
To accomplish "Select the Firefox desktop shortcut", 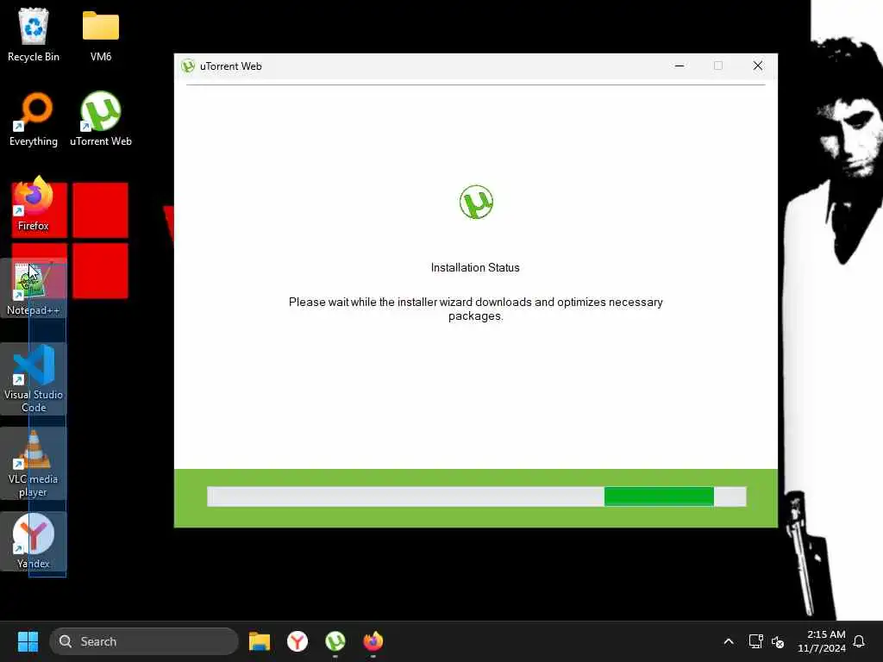I will coord(34,203).
